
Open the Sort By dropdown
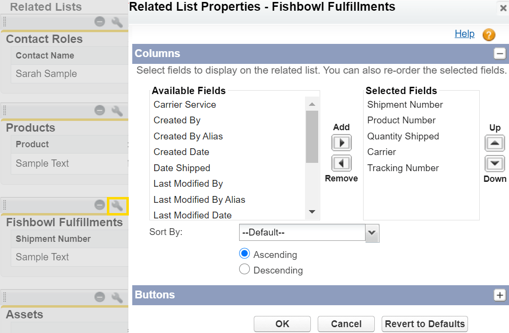point(372,233)
